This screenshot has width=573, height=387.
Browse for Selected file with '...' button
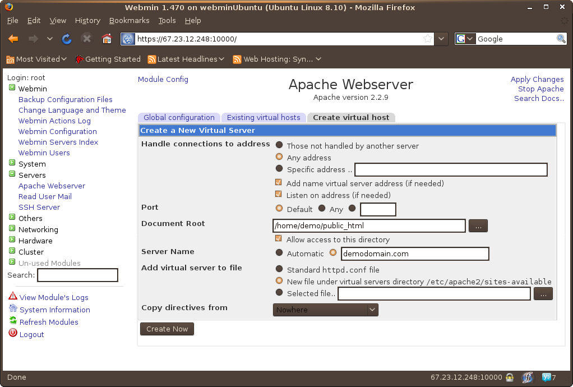543,294
